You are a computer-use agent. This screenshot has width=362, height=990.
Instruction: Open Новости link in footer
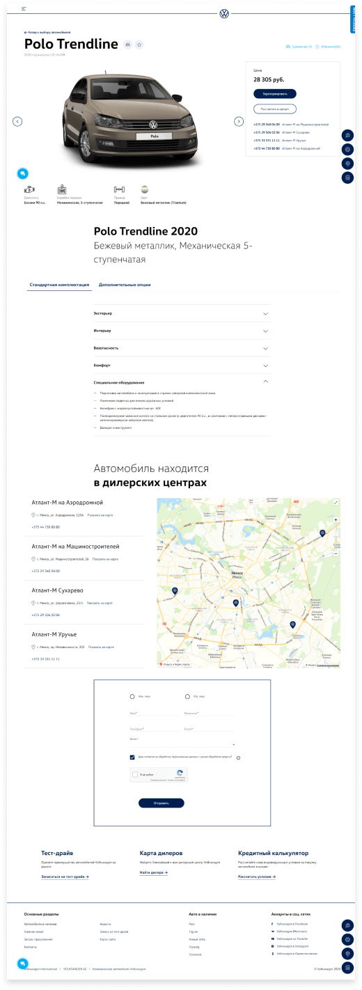coord(105,924)
